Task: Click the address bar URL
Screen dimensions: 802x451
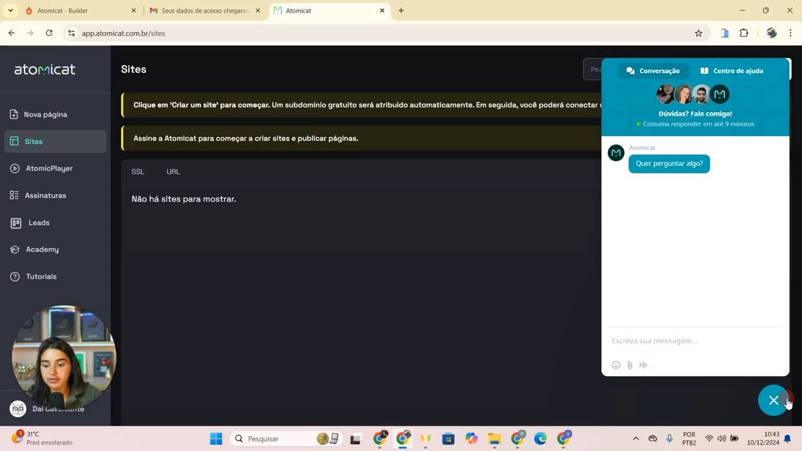Action: 123,33
